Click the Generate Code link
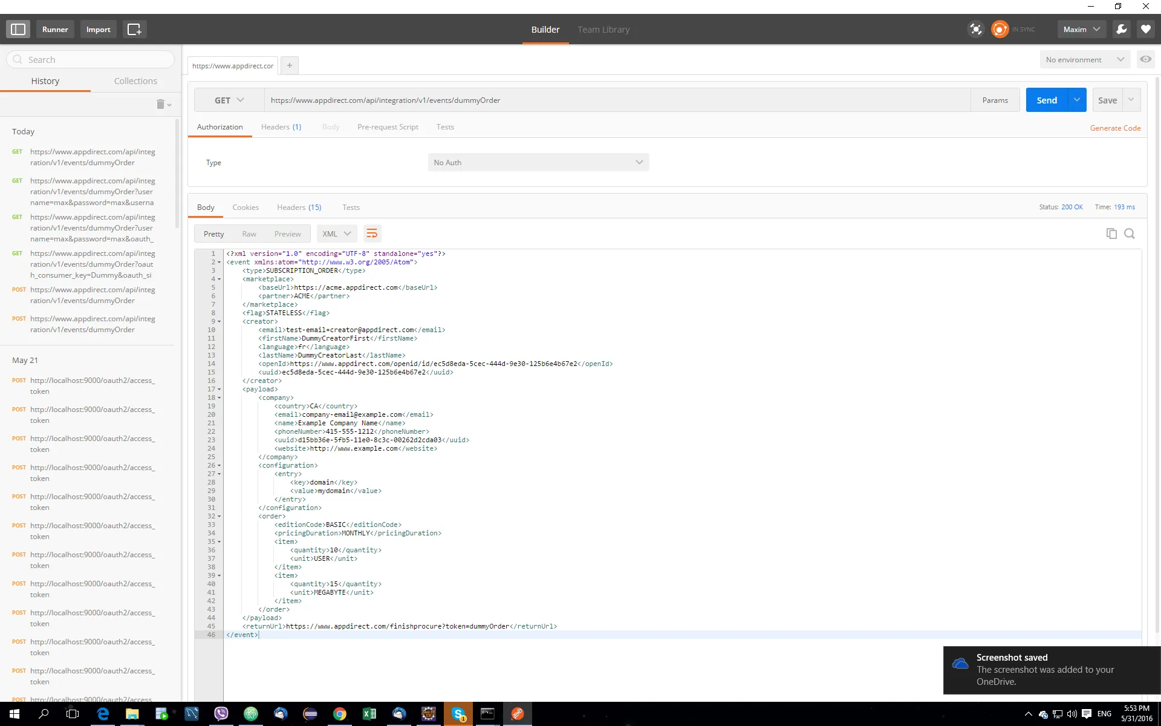 pos(1114,128)
